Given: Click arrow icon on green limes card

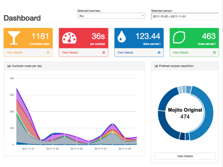Looking at the screenshot, I should pos(214,53).
